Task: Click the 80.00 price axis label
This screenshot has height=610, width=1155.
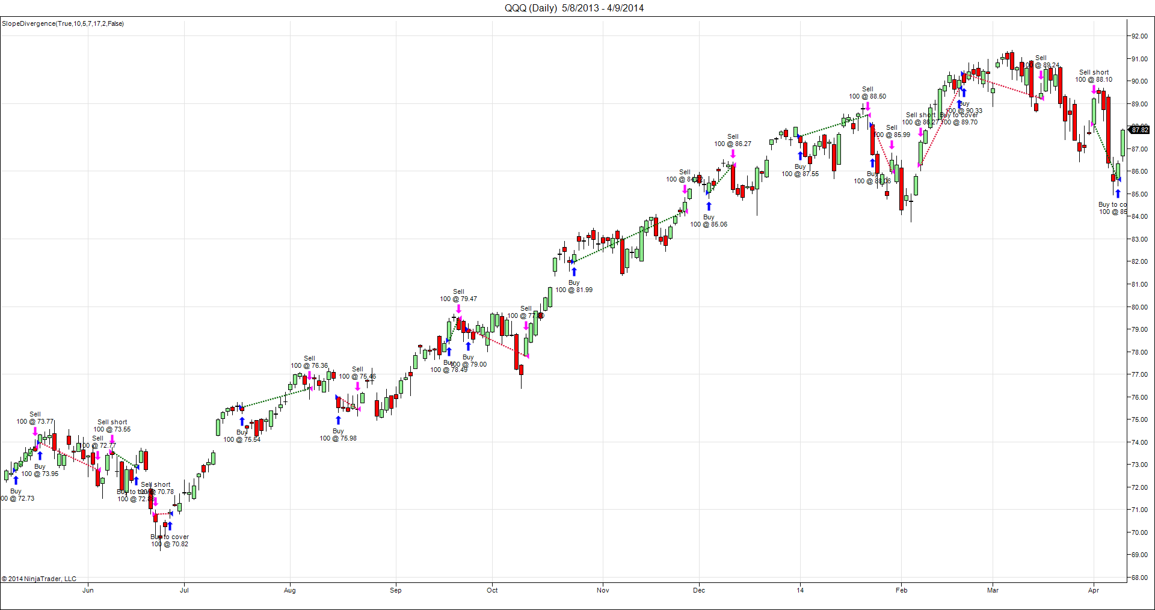Action: tap(1139, 307)
